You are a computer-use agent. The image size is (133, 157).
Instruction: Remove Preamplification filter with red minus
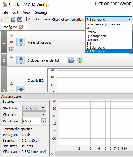pos(12,42)
